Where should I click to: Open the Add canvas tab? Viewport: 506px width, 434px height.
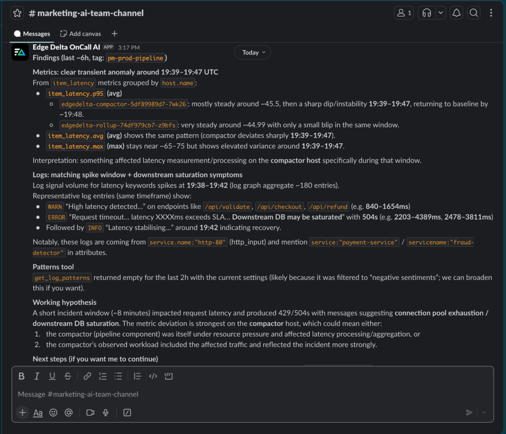click(x=81, y=34)
